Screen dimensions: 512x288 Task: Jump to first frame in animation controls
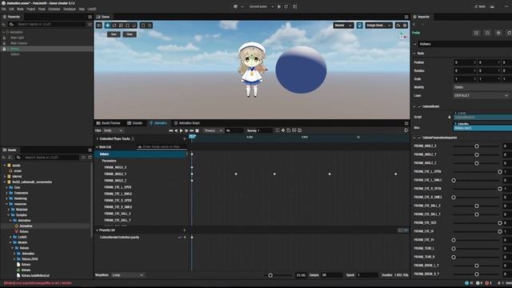point(170,130)
